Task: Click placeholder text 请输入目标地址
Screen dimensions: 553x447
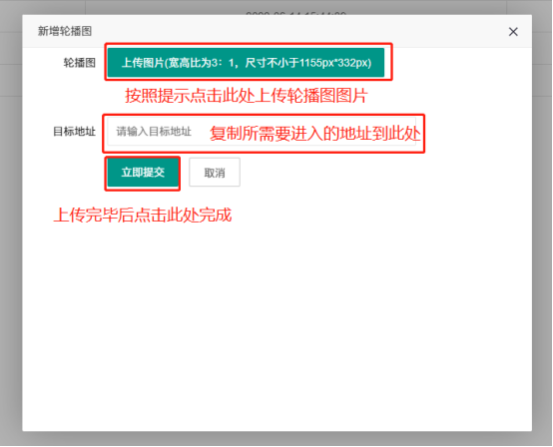Action: click(x=154, y=132)
